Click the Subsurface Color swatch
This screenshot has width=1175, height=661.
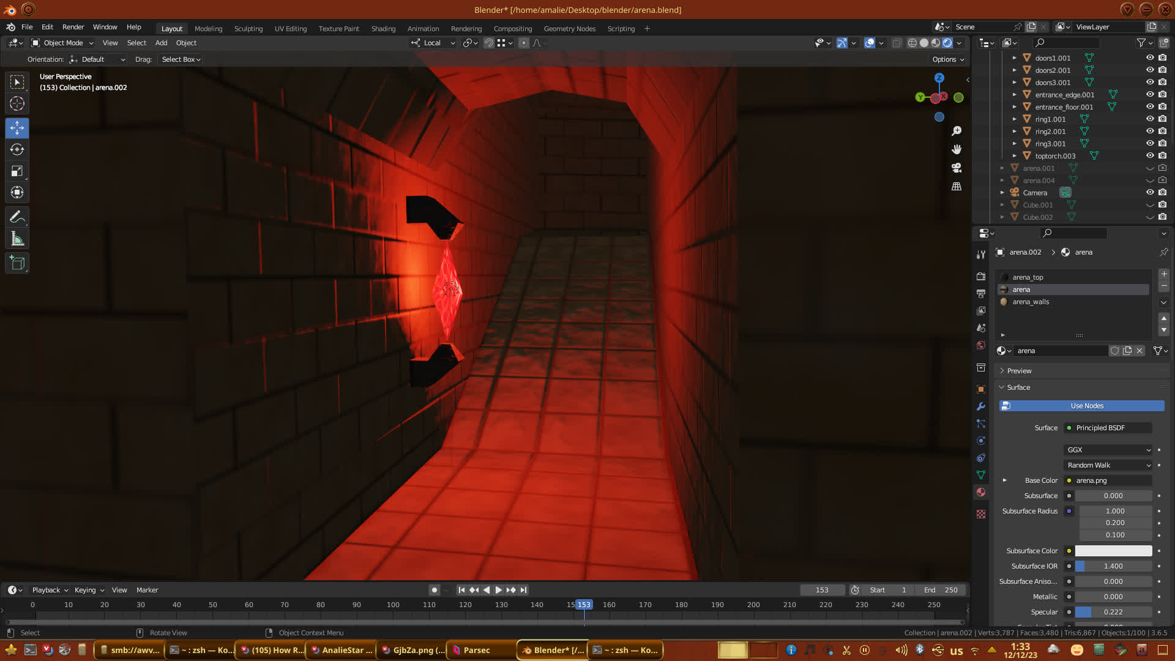(x=1113, y=551)
